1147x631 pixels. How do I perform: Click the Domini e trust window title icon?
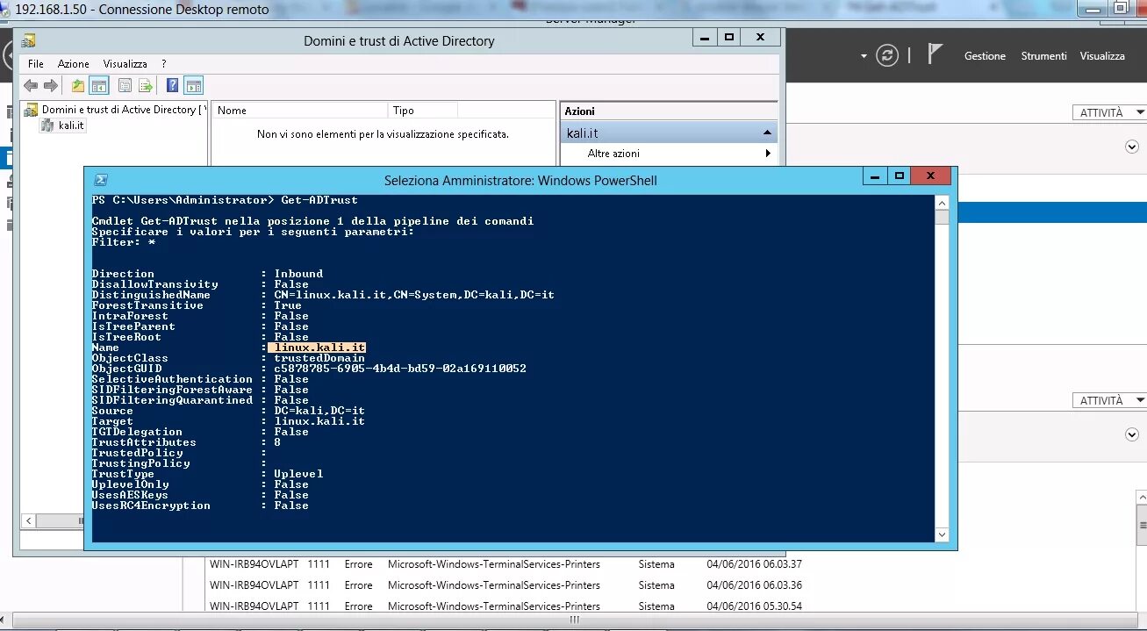[x=28, y=40]
